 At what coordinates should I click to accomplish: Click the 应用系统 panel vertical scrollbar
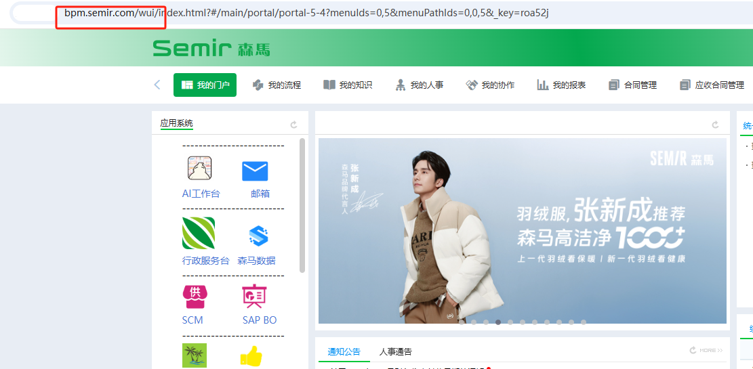click(302, 205)
